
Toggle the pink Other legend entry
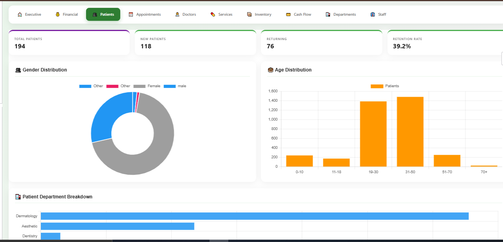click(x=118, y=86)
